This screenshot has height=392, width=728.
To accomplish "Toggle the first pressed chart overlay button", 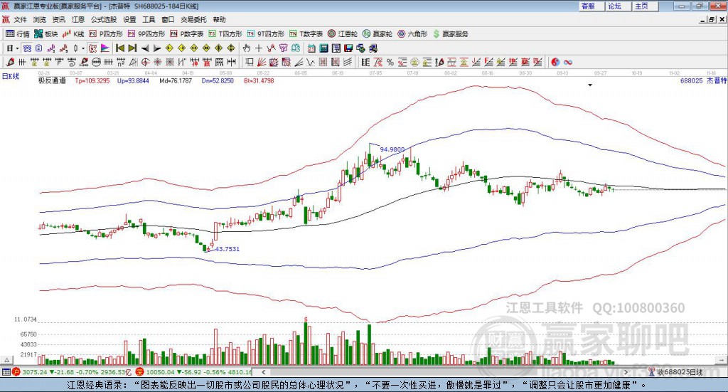I will pyautogui.click(x=28, y=48).
